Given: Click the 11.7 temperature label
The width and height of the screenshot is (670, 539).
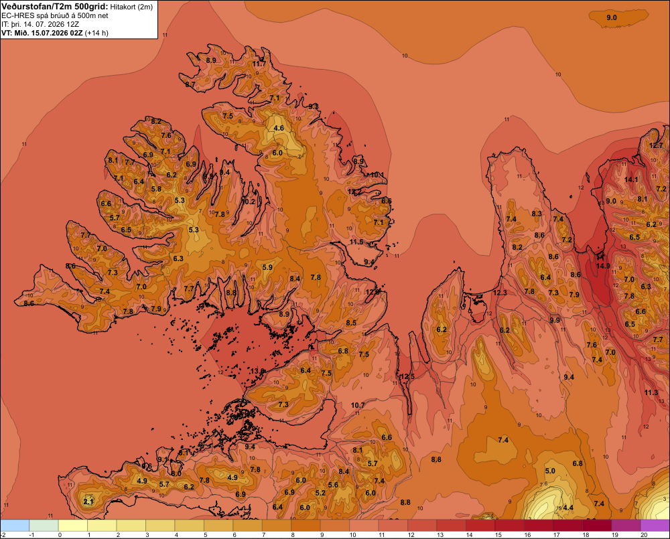Looking at the screenshot, I should pyautogui.click(x=259, y=64).
